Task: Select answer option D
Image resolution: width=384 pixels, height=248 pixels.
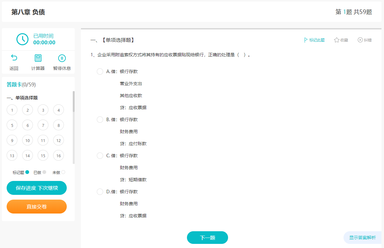Action: 100,191
